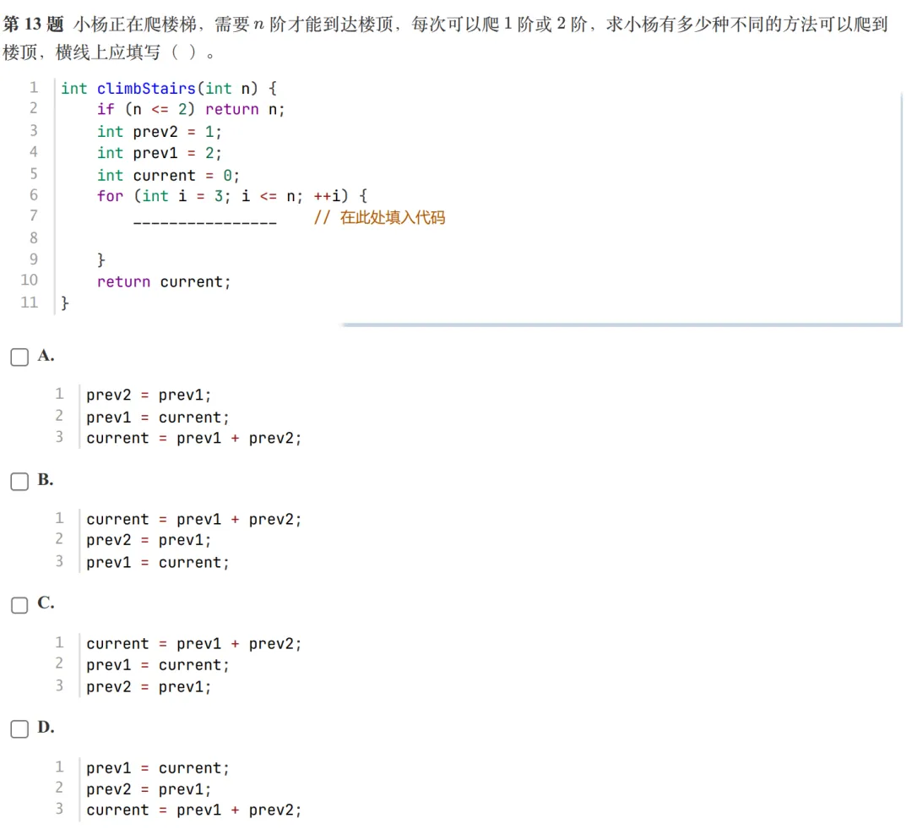Click "prev2 = prev1;" in option A

147,395
